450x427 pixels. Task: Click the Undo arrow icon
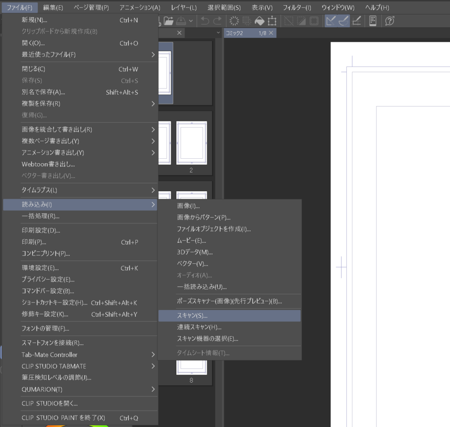click(205, 21)
